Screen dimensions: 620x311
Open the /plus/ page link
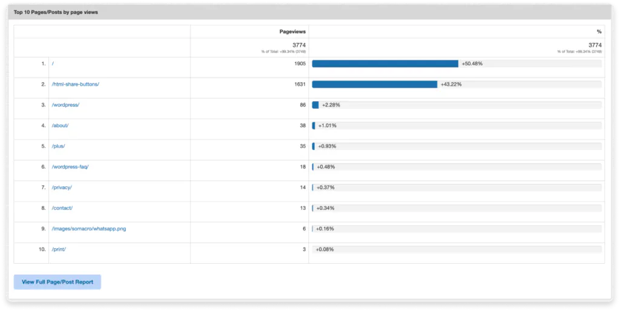point(58,146)
